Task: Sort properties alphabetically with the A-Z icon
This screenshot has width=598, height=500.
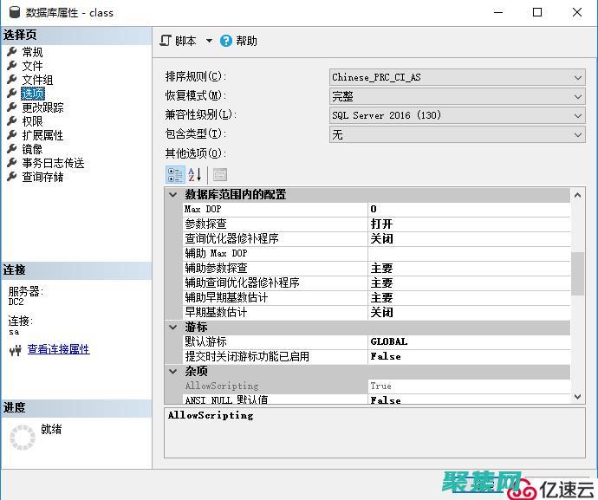Action: [x=195, y=174]
